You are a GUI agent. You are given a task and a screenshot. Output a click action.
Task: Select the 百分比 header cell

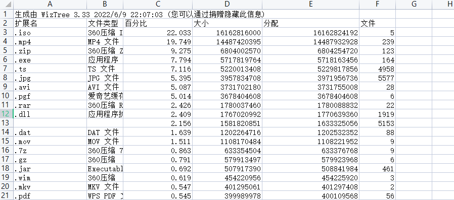pyautogui.click(x=158, y=23)
